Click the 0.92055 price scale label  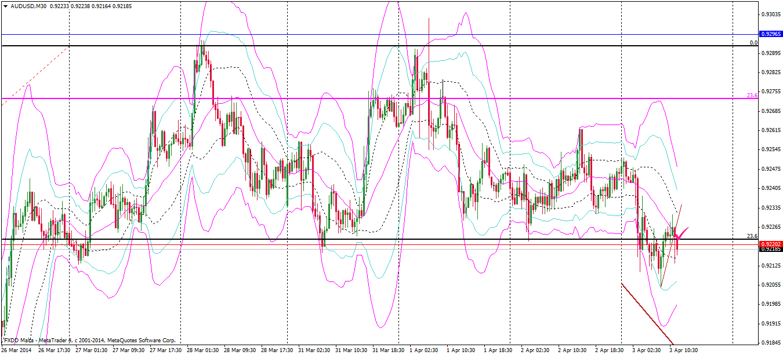click(771, 285)
